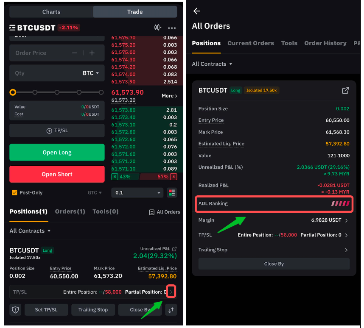Click the order book layout icon
Viewport: 364px width, 328px height.
coord(172,192)
